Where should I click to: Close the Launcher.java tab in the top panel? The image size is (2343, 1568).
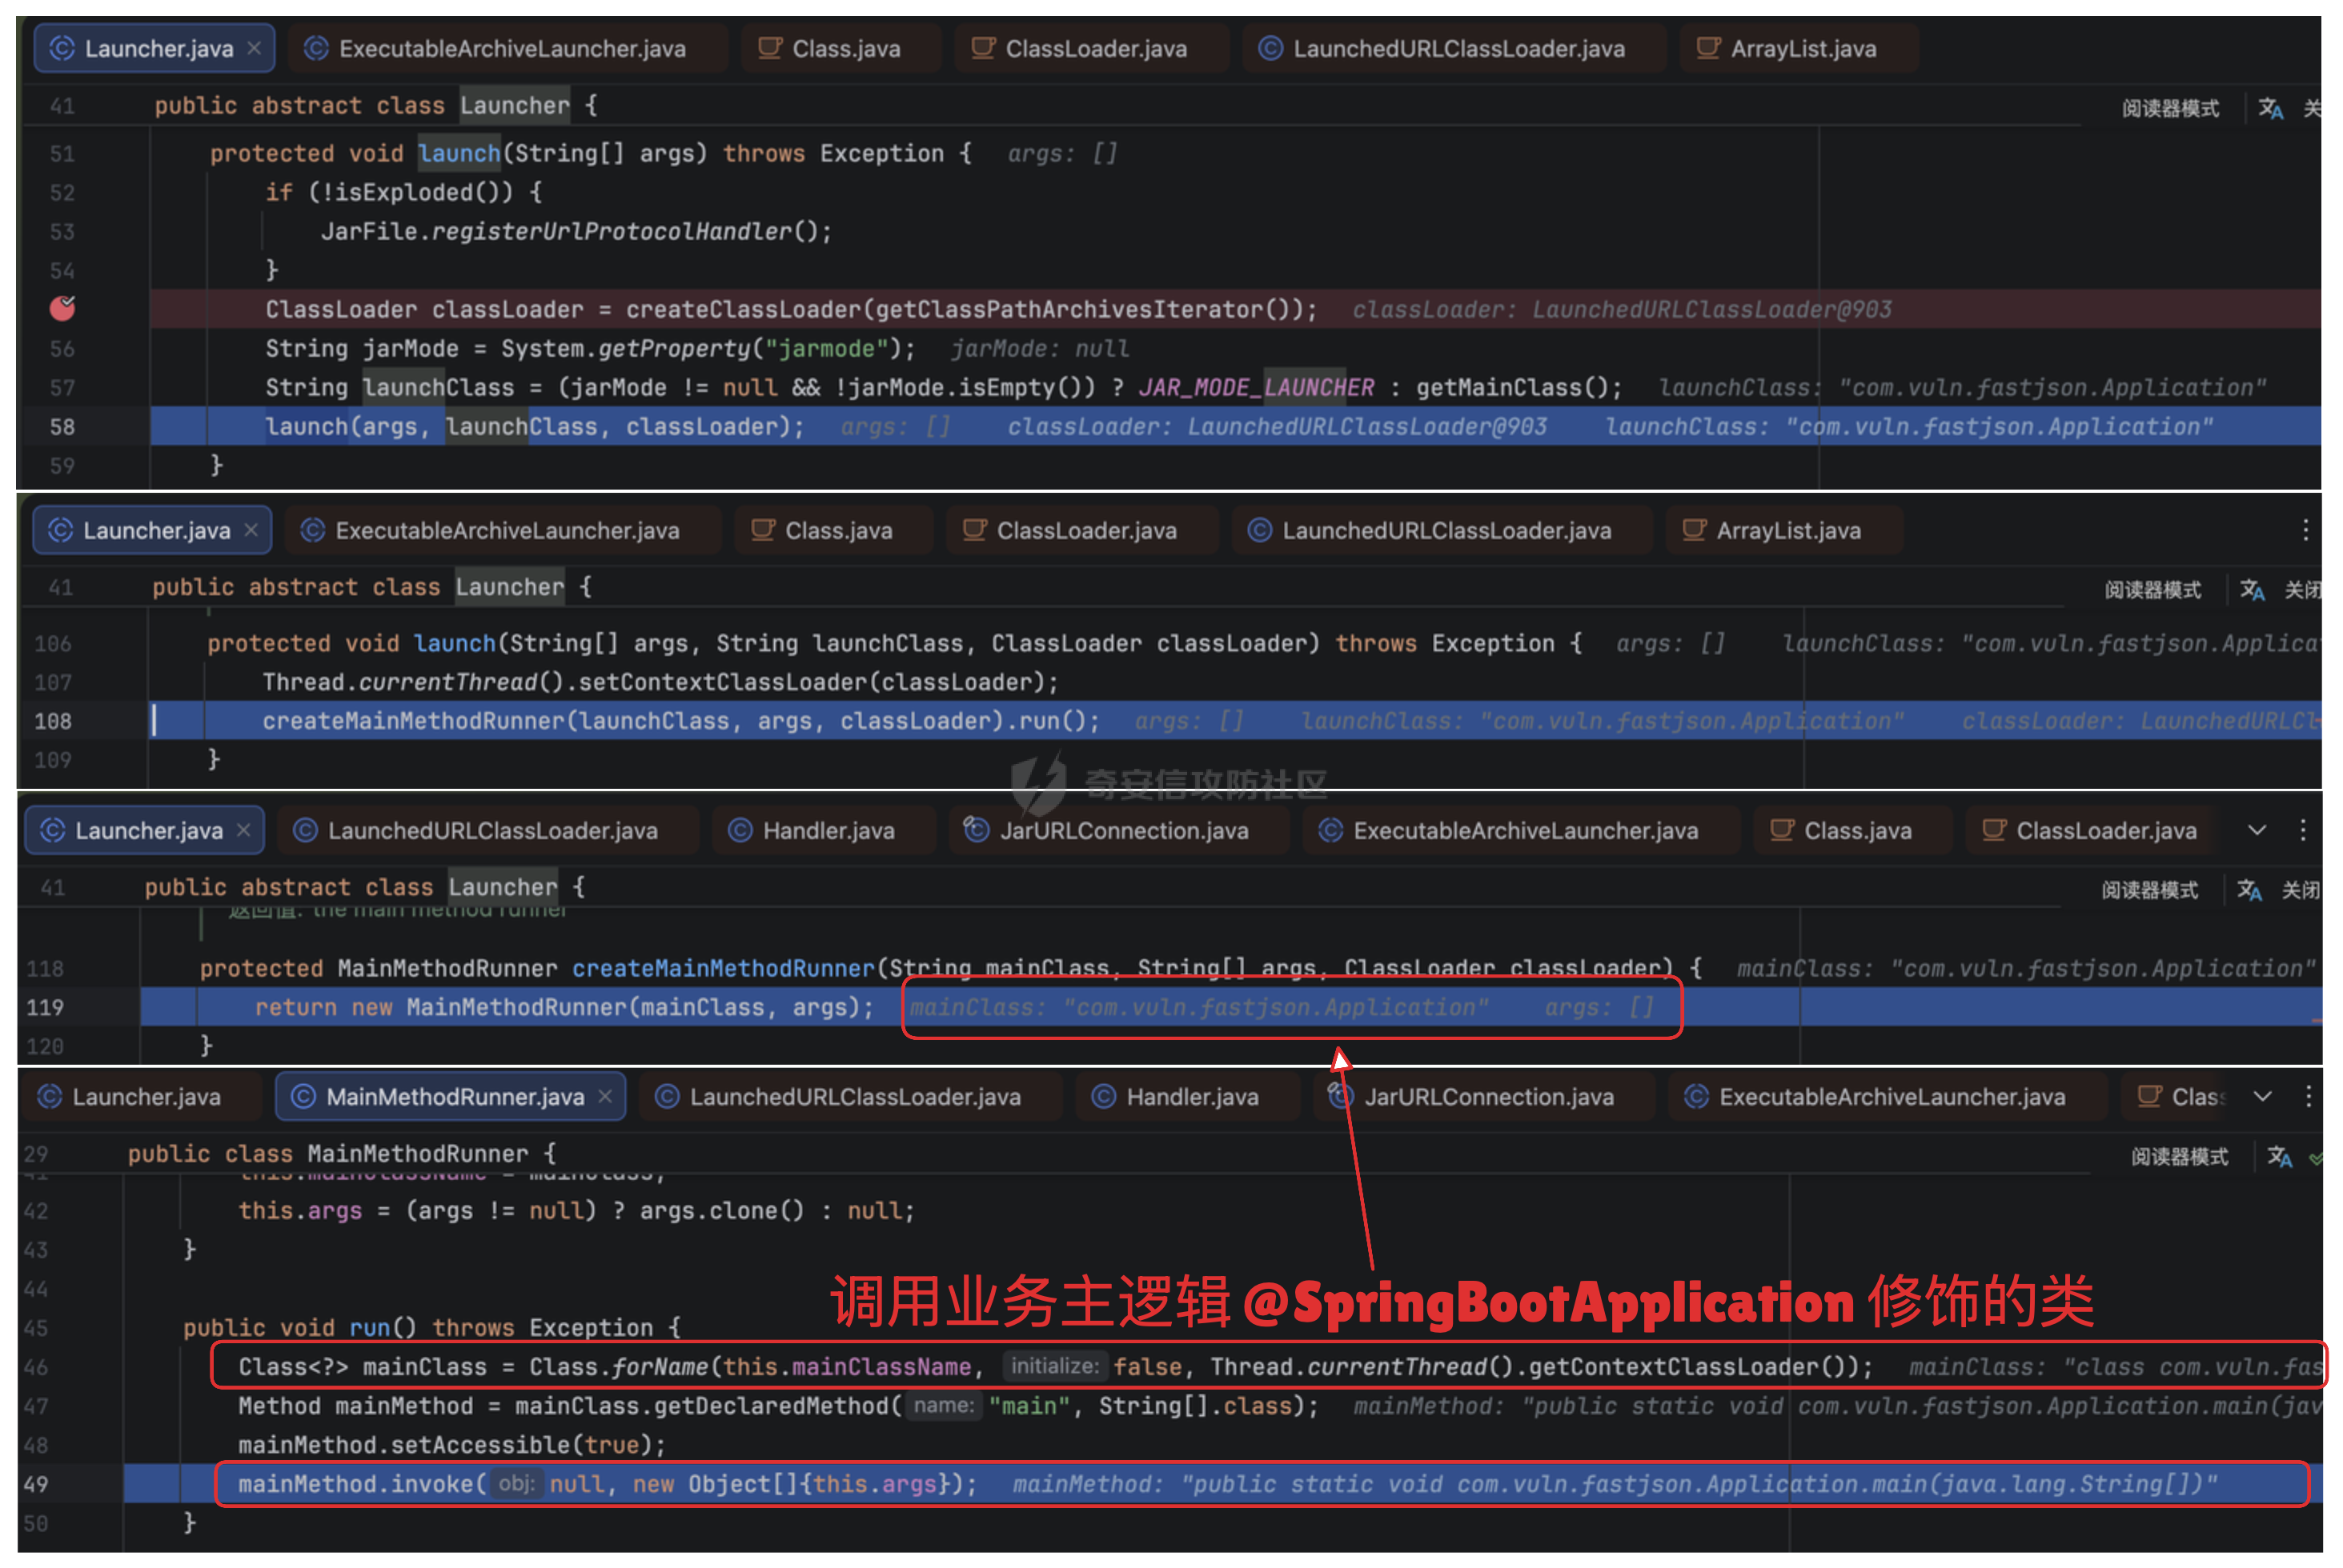tap(254, 48)
